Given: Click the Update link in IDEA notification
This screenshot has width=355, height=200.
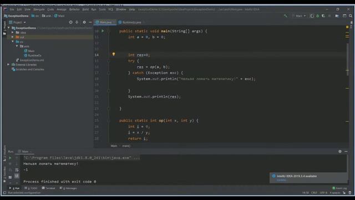Looking at the screenshot, I should (281, 180).
